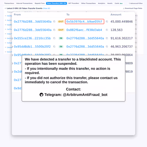Open From address in 45,000.449846 row

click(x=33, y=21)
